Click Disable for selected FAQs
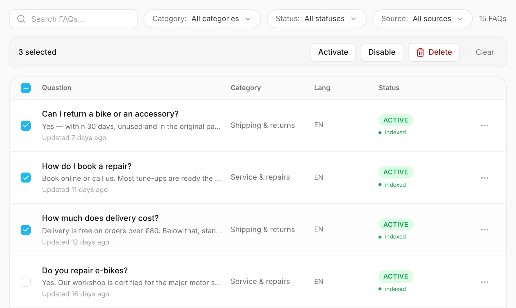Image resolution: width=516 pixels, height=308 pixels. pos(382,52)
